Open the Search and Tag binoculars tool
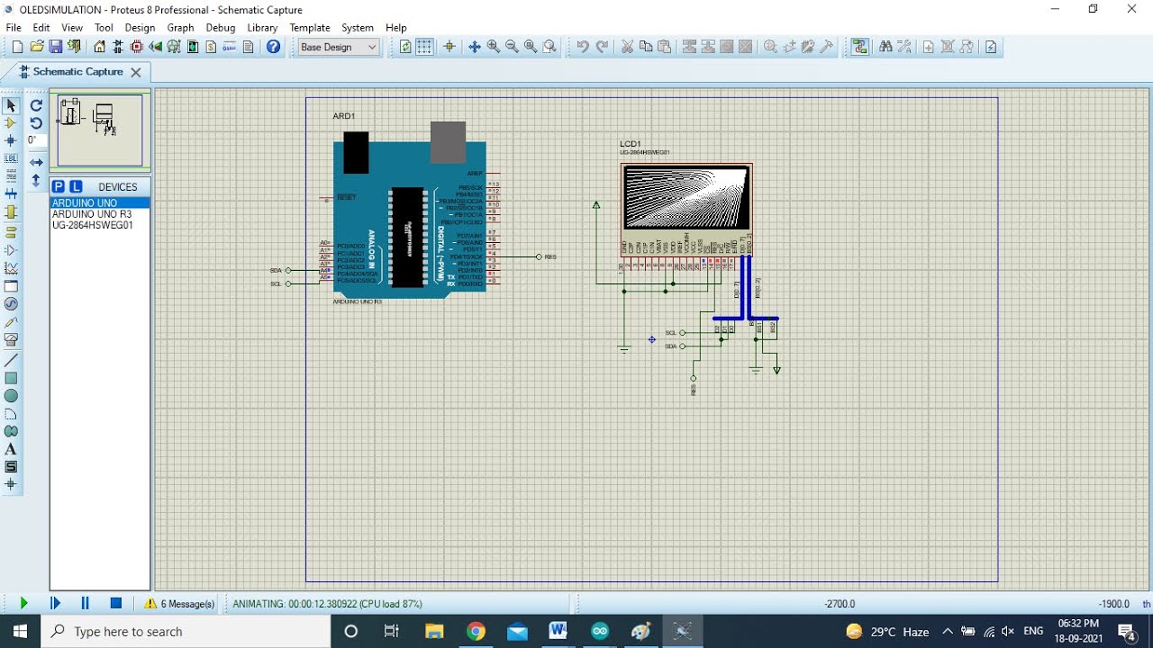 point(885,47)
